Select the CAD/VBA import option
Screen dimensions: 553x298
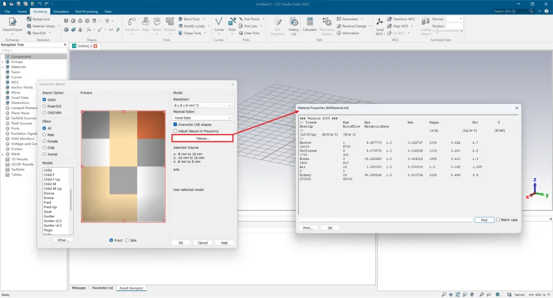coord(44,113)
